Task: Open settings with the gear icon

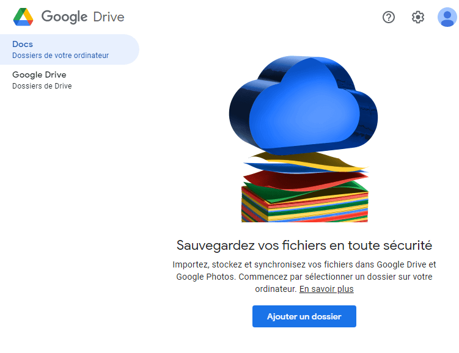Action: (x=418, y=17)
